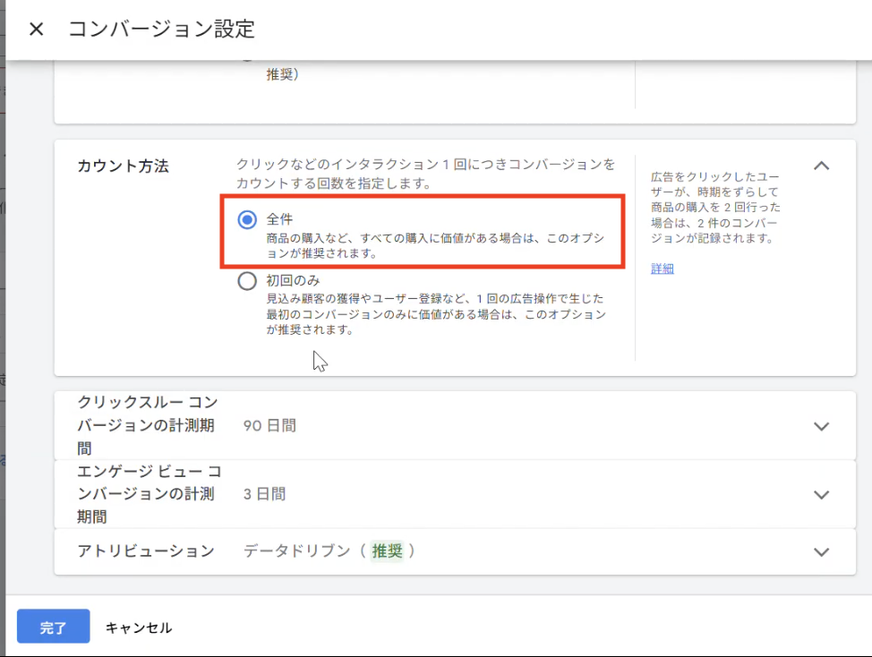Image resolution: width=872 pixels, height=657 pixels.
Task: Select the 全件 radio button
Action: coord(247,220)
